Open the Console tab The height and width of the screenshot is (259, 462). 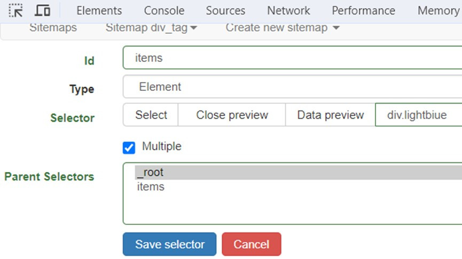[164, 11]
